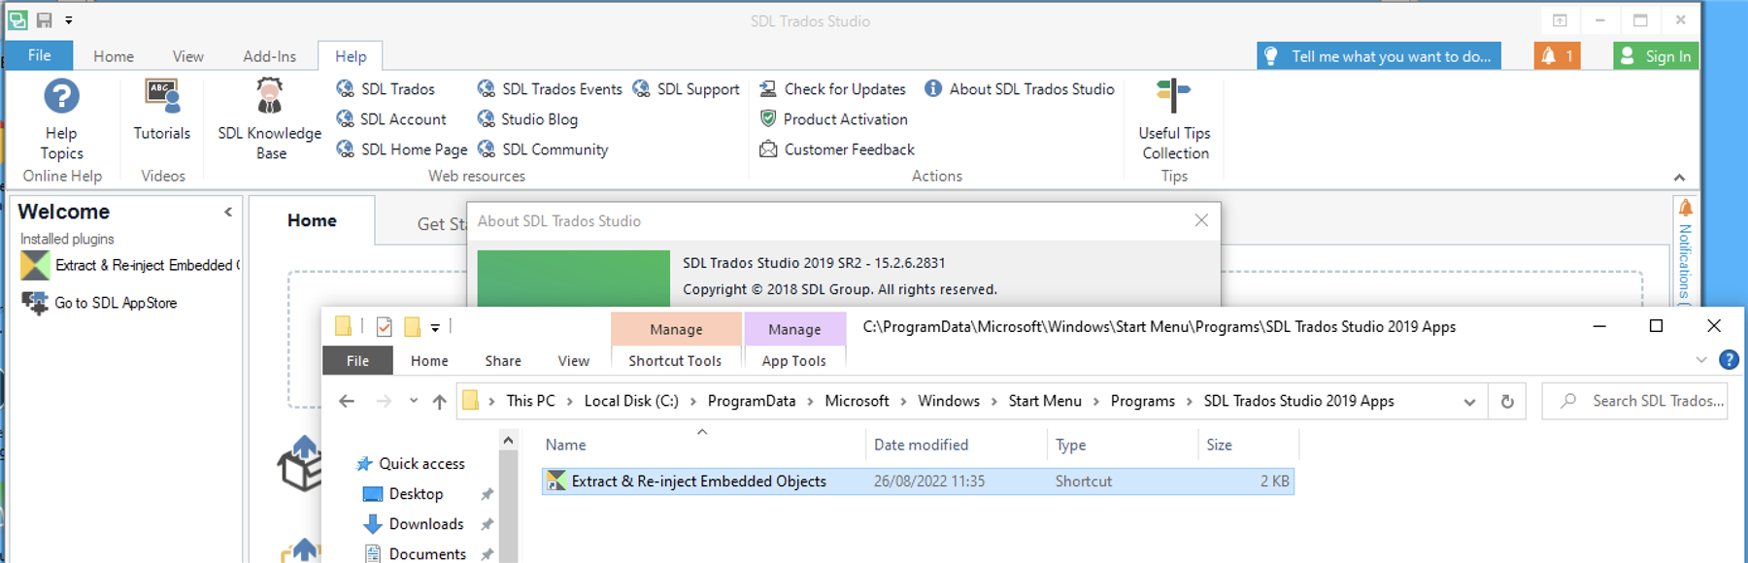The width and height of the screenshot is (1748, 563).
Task: Click the Studio save icon in title bar
Action: point(45,20)
